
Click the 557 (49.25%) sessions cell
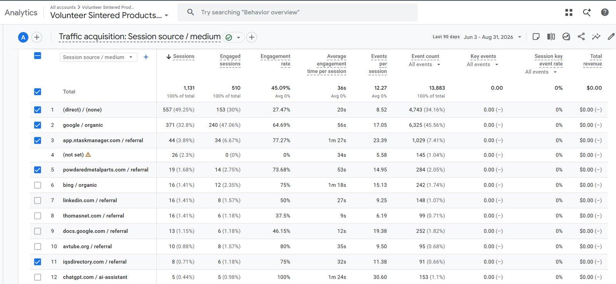coord(179,110)
